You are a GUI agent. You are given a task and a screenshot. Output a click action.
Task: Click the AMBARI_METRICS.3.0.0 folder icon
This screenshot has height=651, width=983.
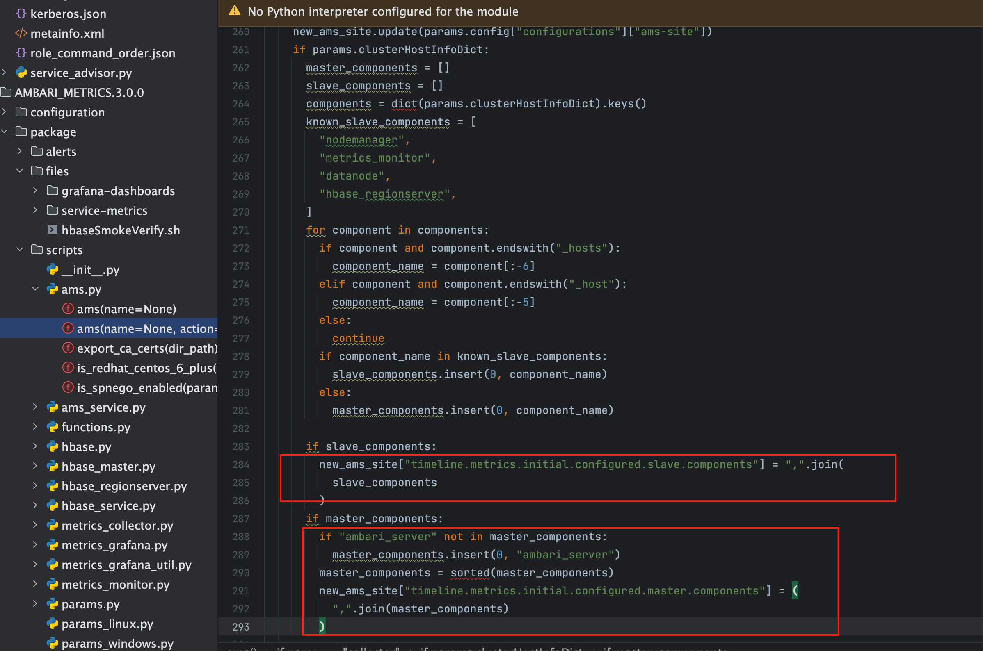6,92
